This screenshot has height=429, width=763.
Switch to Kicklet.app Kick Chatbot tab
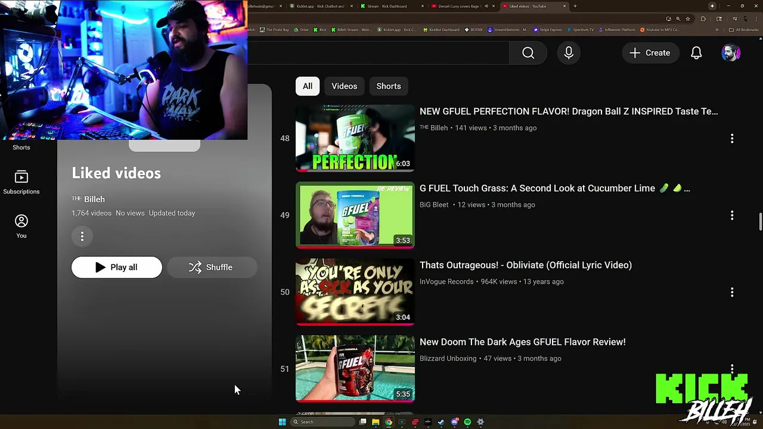pyautogui.click(x=321, y=6)
